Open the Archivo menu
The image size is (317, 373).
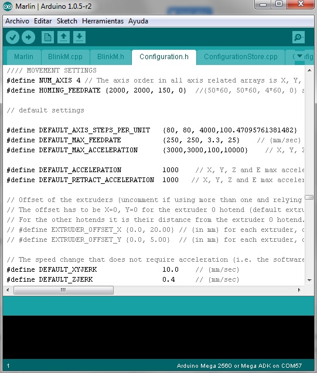(x=17, y=21)
